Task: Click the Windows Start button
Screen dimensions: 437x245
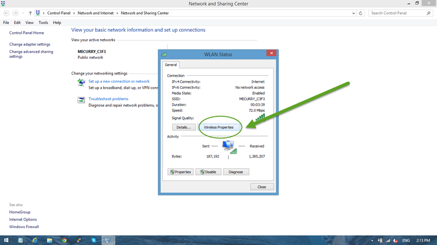Action: point(5,240)
